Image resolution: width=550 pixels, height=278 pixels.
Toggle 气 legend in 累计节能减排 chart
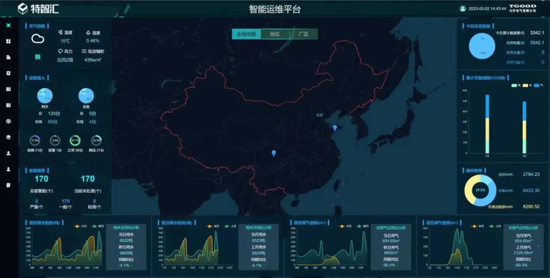click(539, 85)
